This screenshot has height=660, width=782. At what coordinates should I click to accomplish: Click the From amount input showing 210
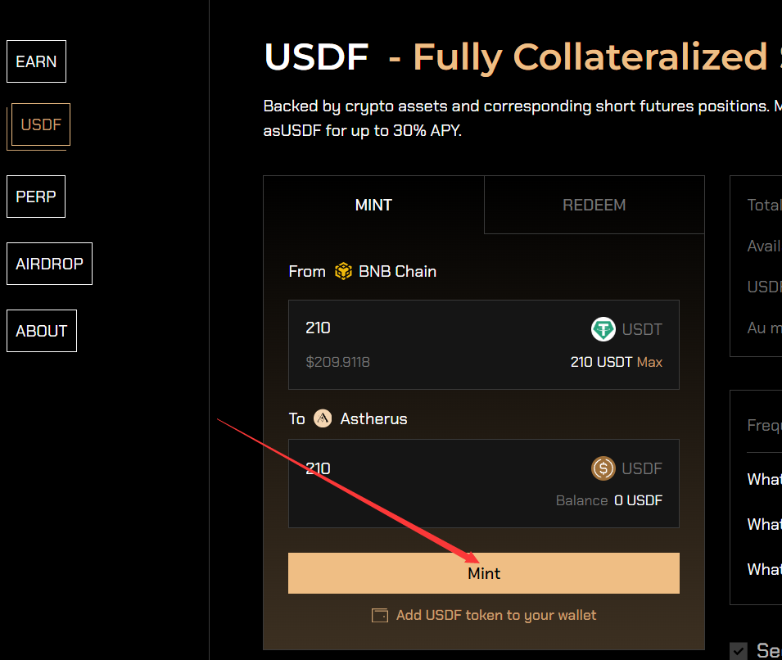click(x=439, y=328)
